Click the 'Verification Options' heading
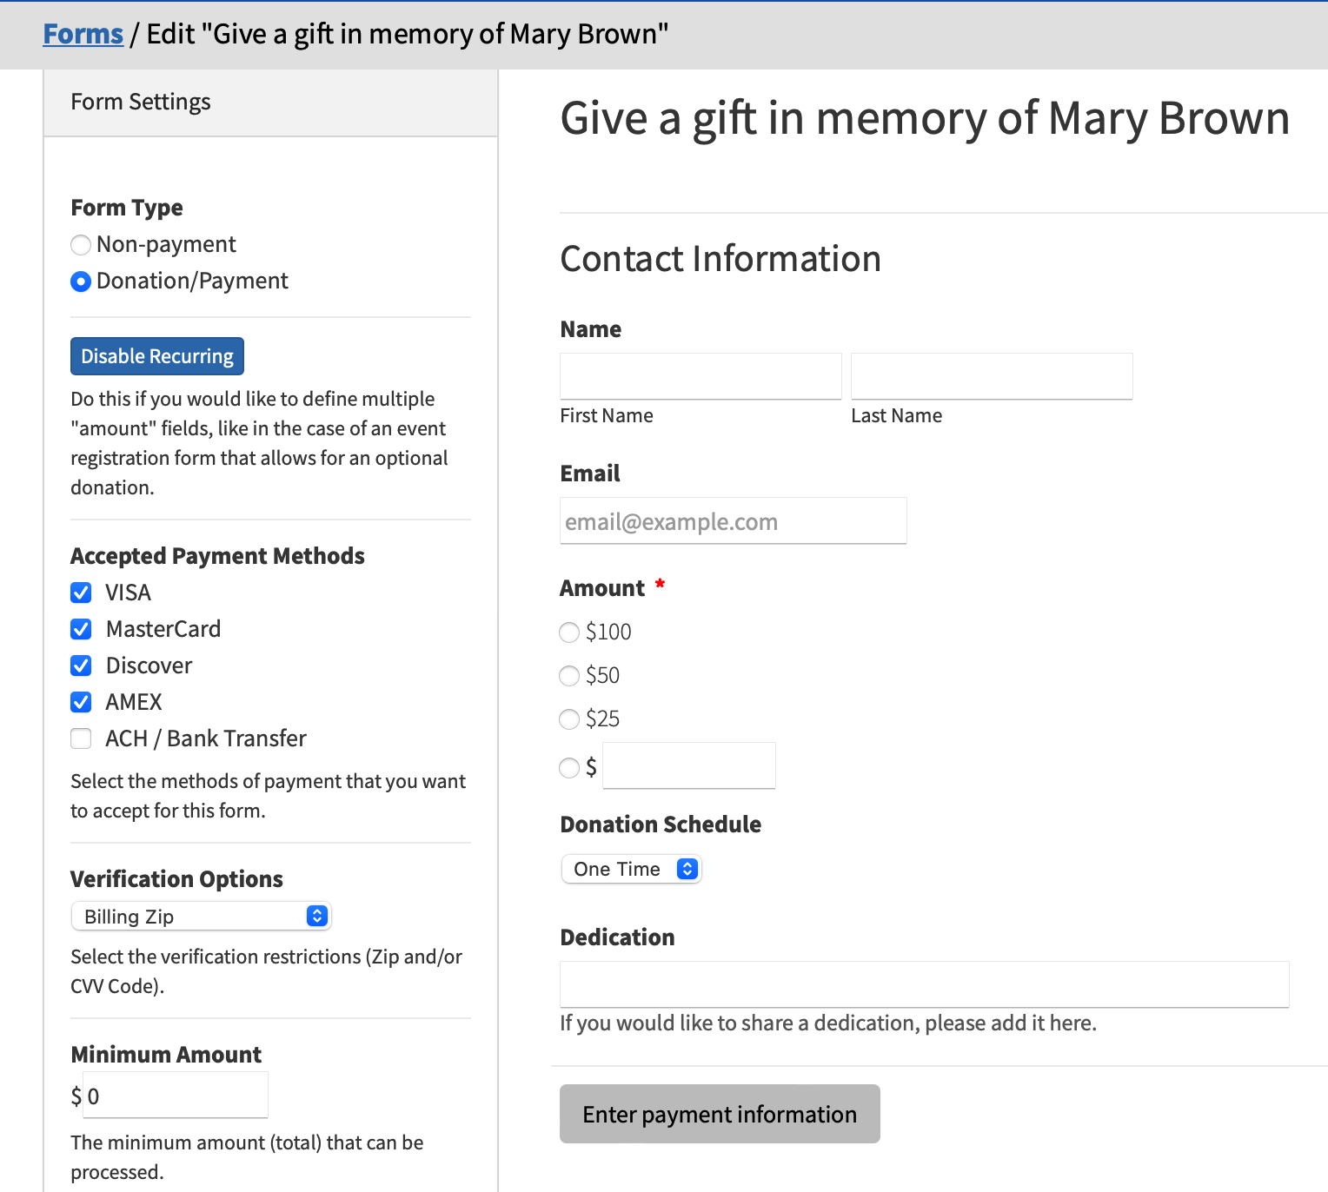1328x1192 pixels. point(176,879)
